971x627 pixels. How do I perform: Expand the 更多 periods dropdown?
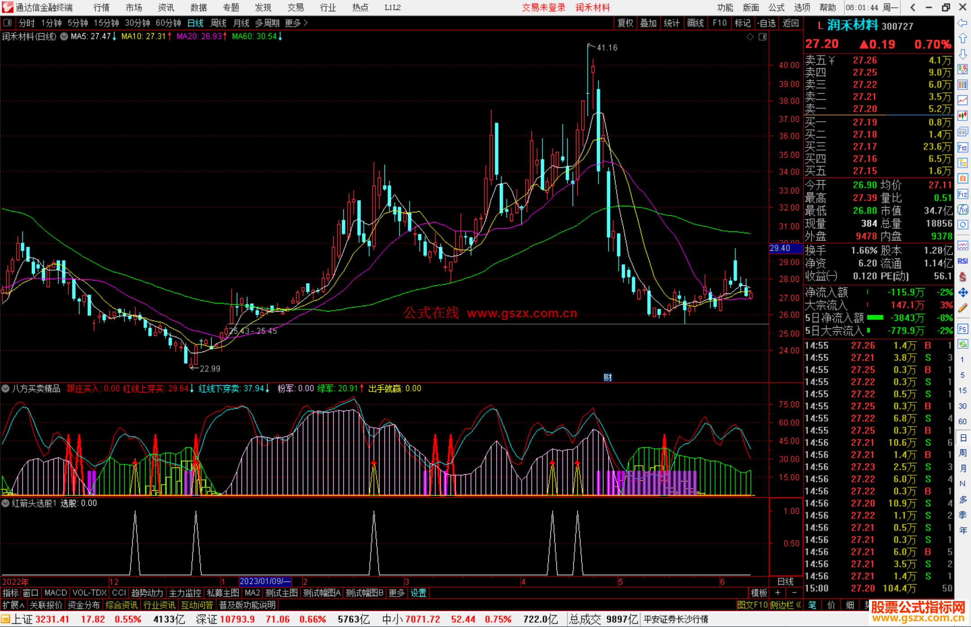click(x=296, y=23)
